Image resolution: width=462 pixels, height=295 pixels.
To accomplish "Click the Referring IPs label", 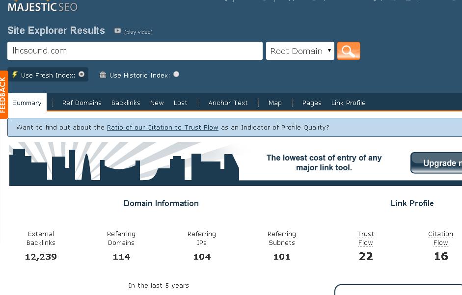I will 201,238.
